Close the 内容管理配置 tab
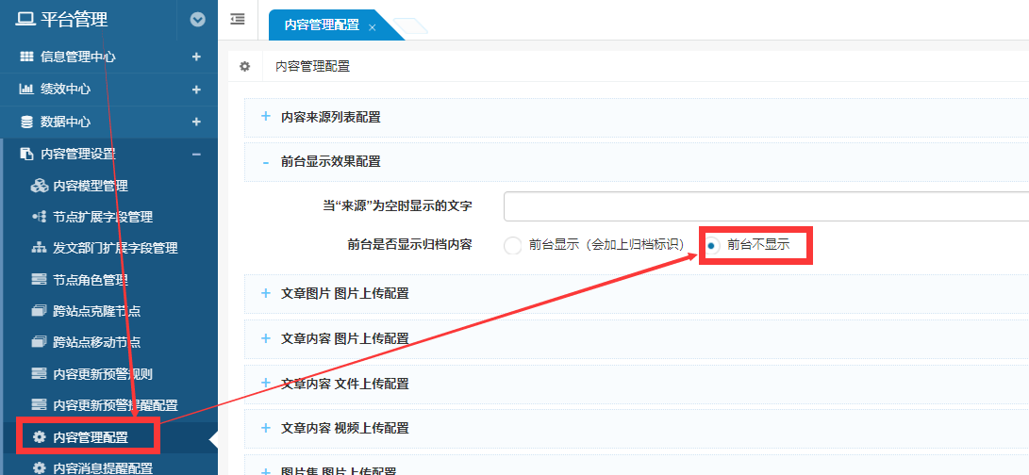The image size is (1029, 475). pos(373,27)
